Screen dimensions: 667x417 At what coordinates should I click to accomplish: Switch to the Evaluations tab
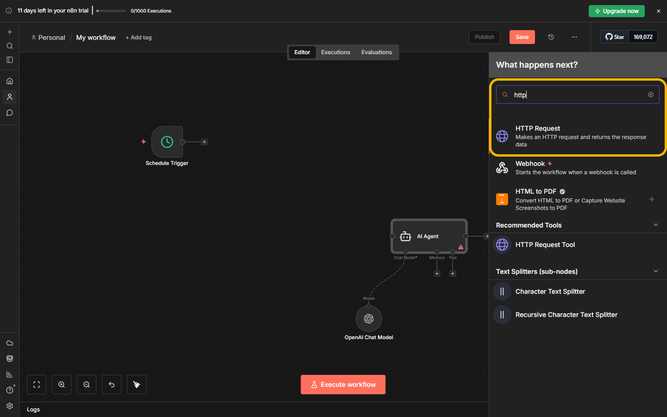376,52
